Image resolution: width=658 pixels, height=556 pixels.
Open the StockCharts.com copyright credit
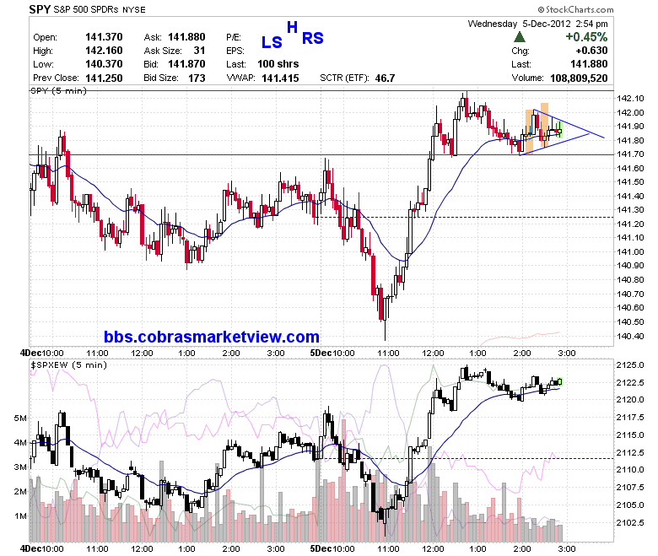575,9
